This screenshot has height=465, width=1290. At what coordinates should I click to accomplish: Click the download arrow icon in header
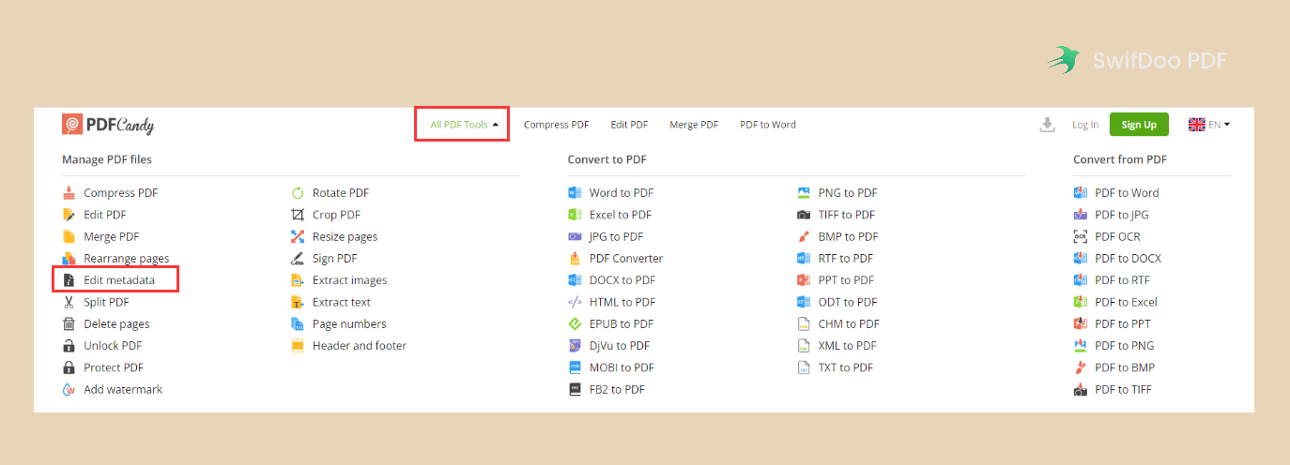(1048, 125)
